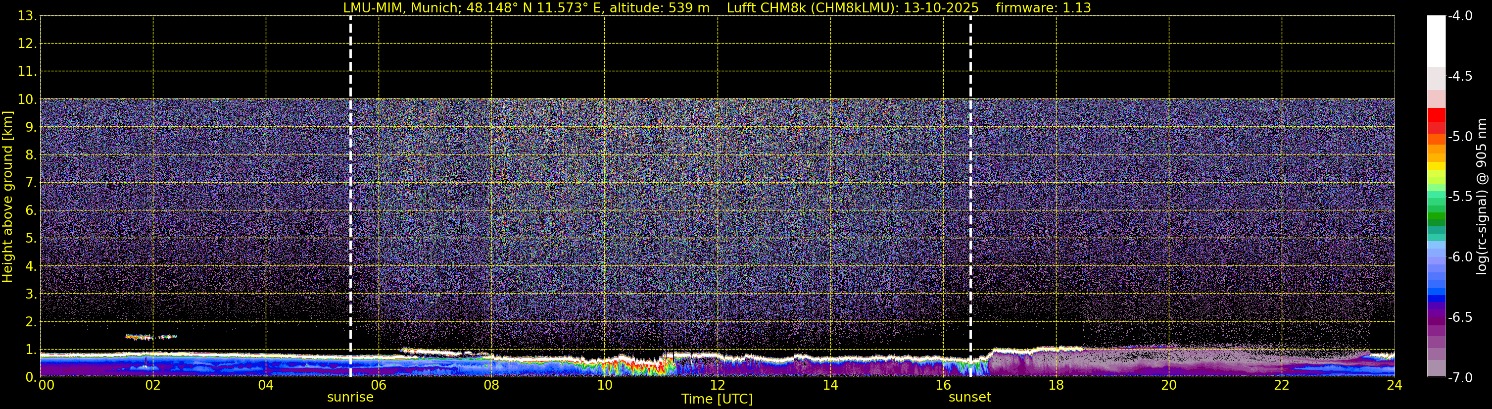Click the plot title starting 'LMU-MIM, Munich'
Screen dimensions: 1492x409
click(717, 8)
